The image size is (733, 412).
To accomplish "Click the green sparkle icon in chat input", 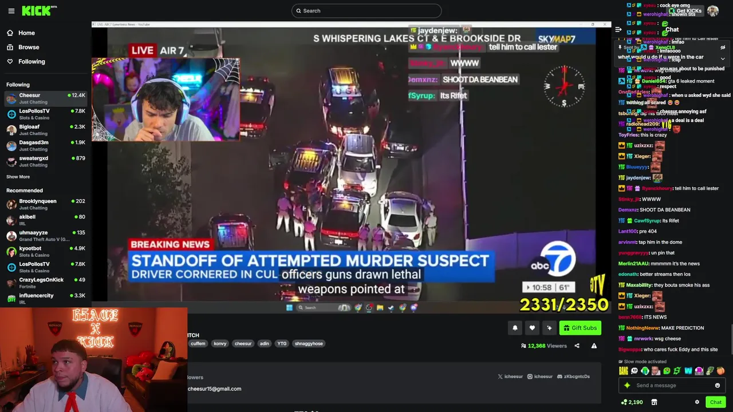I will (x=627, y=385).
